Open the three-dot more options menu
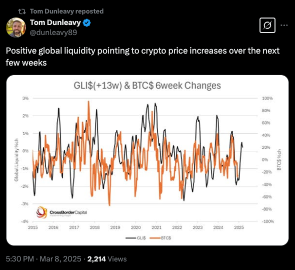The width and height of the screenshot is (295, 270). pos(284,25)
